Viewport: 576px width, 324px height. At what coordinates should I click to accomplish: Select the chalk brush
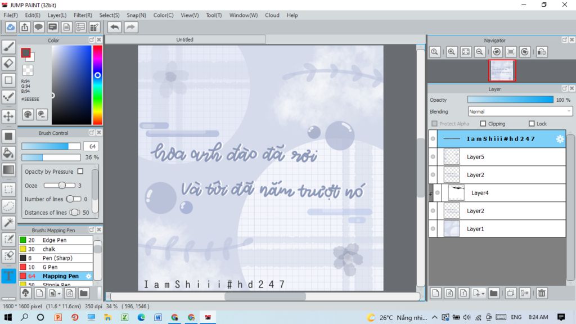point(56,249)
